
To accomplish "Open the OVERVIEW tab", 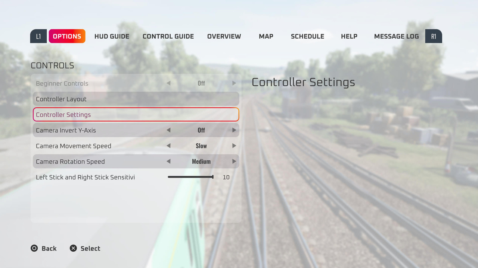I will [224, 36].
